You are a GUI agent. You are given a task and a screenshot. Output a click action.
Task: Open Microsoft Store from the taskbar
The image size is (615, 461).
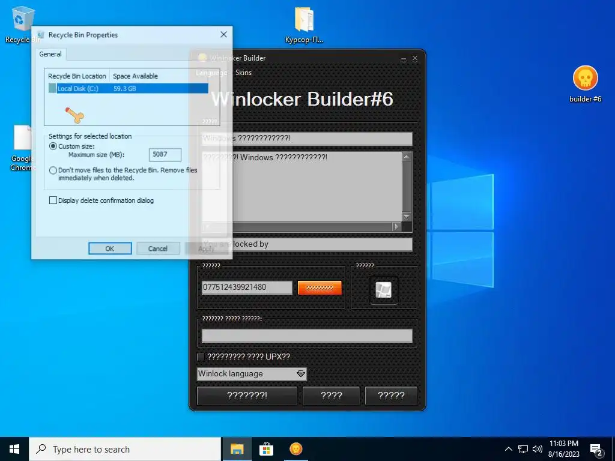coord(266,449)
